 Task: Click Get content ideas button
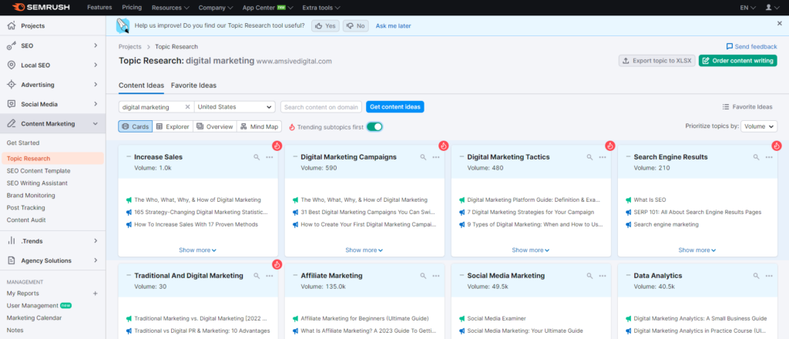[x=394, y=107]
